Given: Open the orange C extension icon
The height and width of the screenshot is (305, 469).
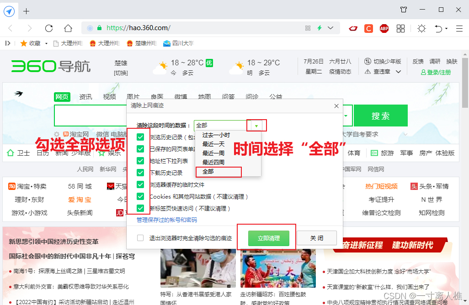Looking at the screenshot, I should coord(368,28).
